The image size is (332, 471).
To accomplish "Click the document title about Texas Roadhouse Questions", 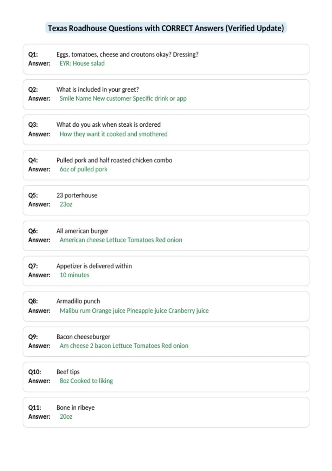I will (166, 28).
